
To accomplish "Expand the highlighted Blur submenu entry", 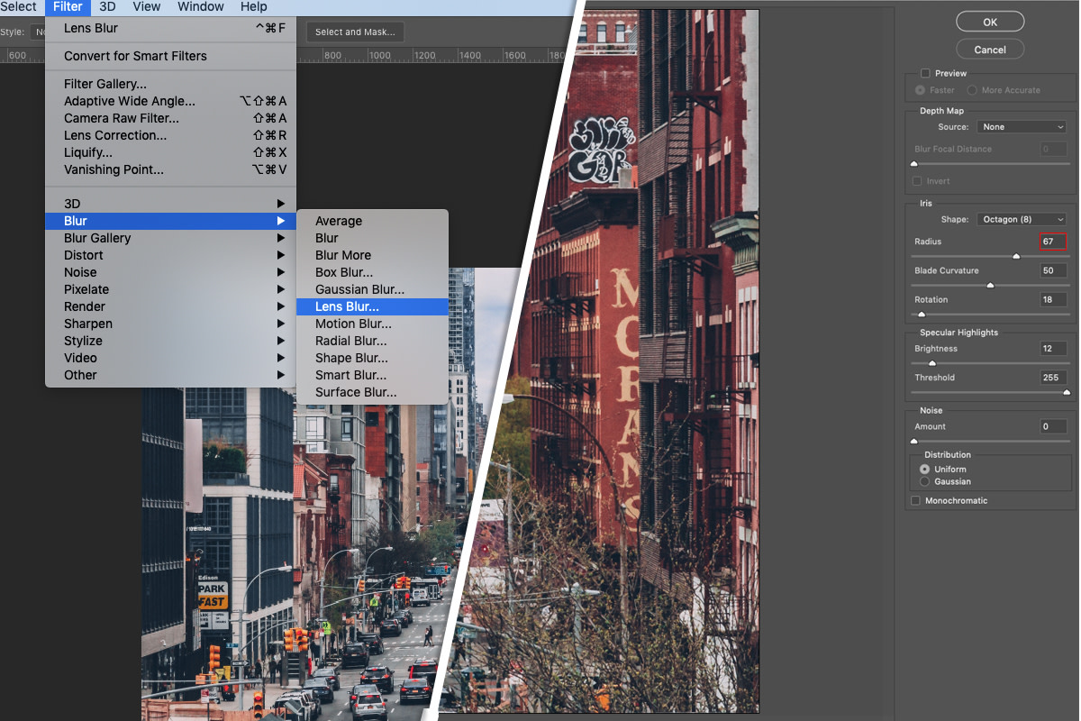I will point(170,221).
